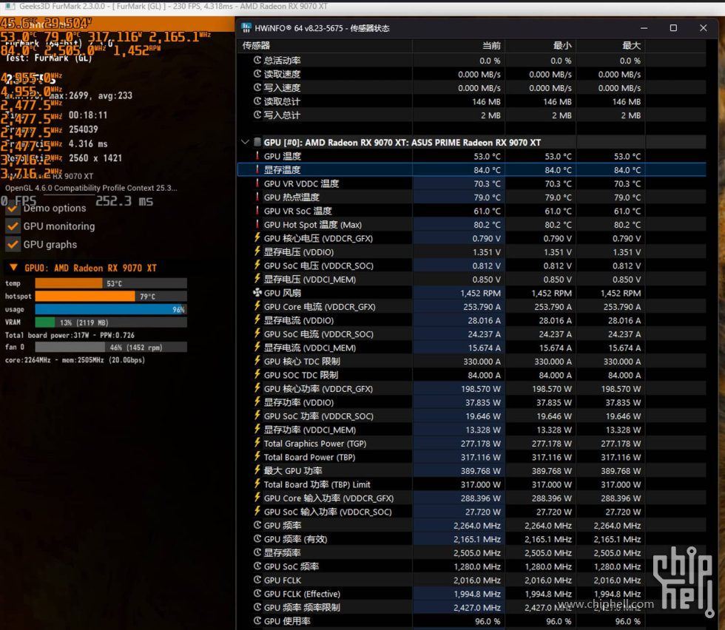Image resolution: width=725 pixels, height=630 pixels.
Task: Click the 传感器 column header
Action: (325, 45)
